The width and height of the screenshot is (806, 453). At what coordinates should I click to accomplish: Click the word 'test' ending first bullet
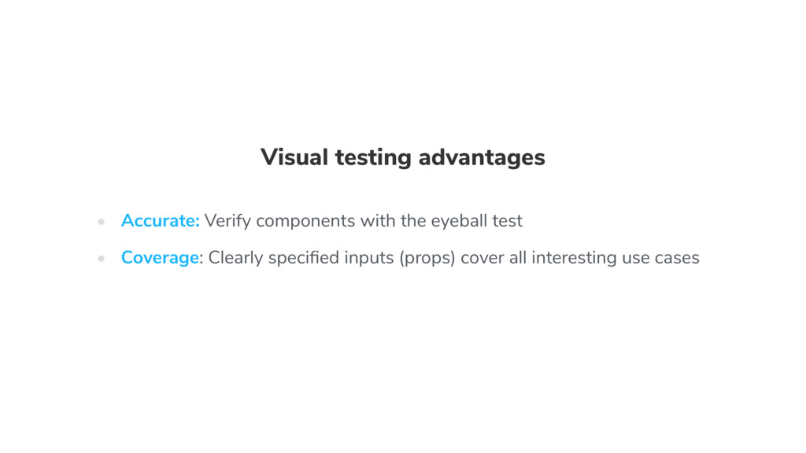508,221
